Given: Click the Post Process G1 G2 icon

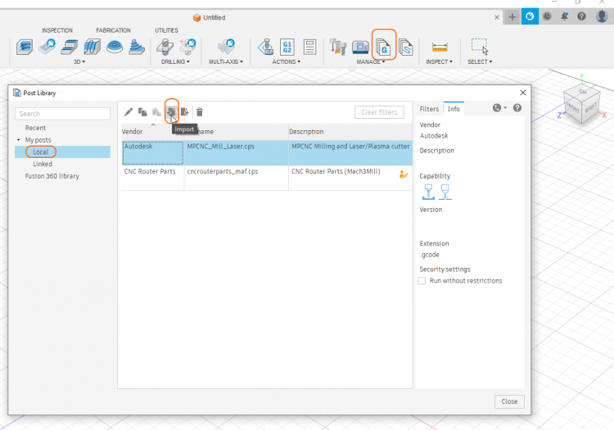Looking at the screenshot, I should [x=287, y=47].
